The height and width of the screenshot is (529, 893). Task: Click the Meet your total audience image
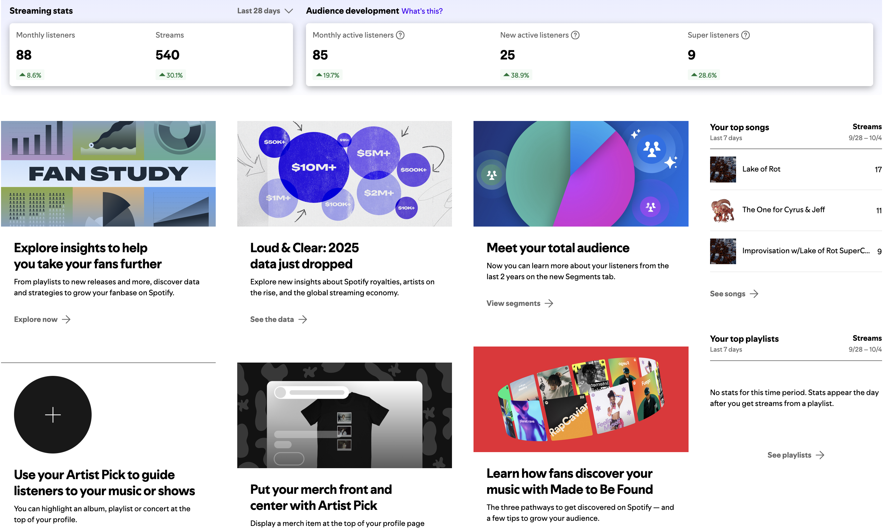point(581,174)
